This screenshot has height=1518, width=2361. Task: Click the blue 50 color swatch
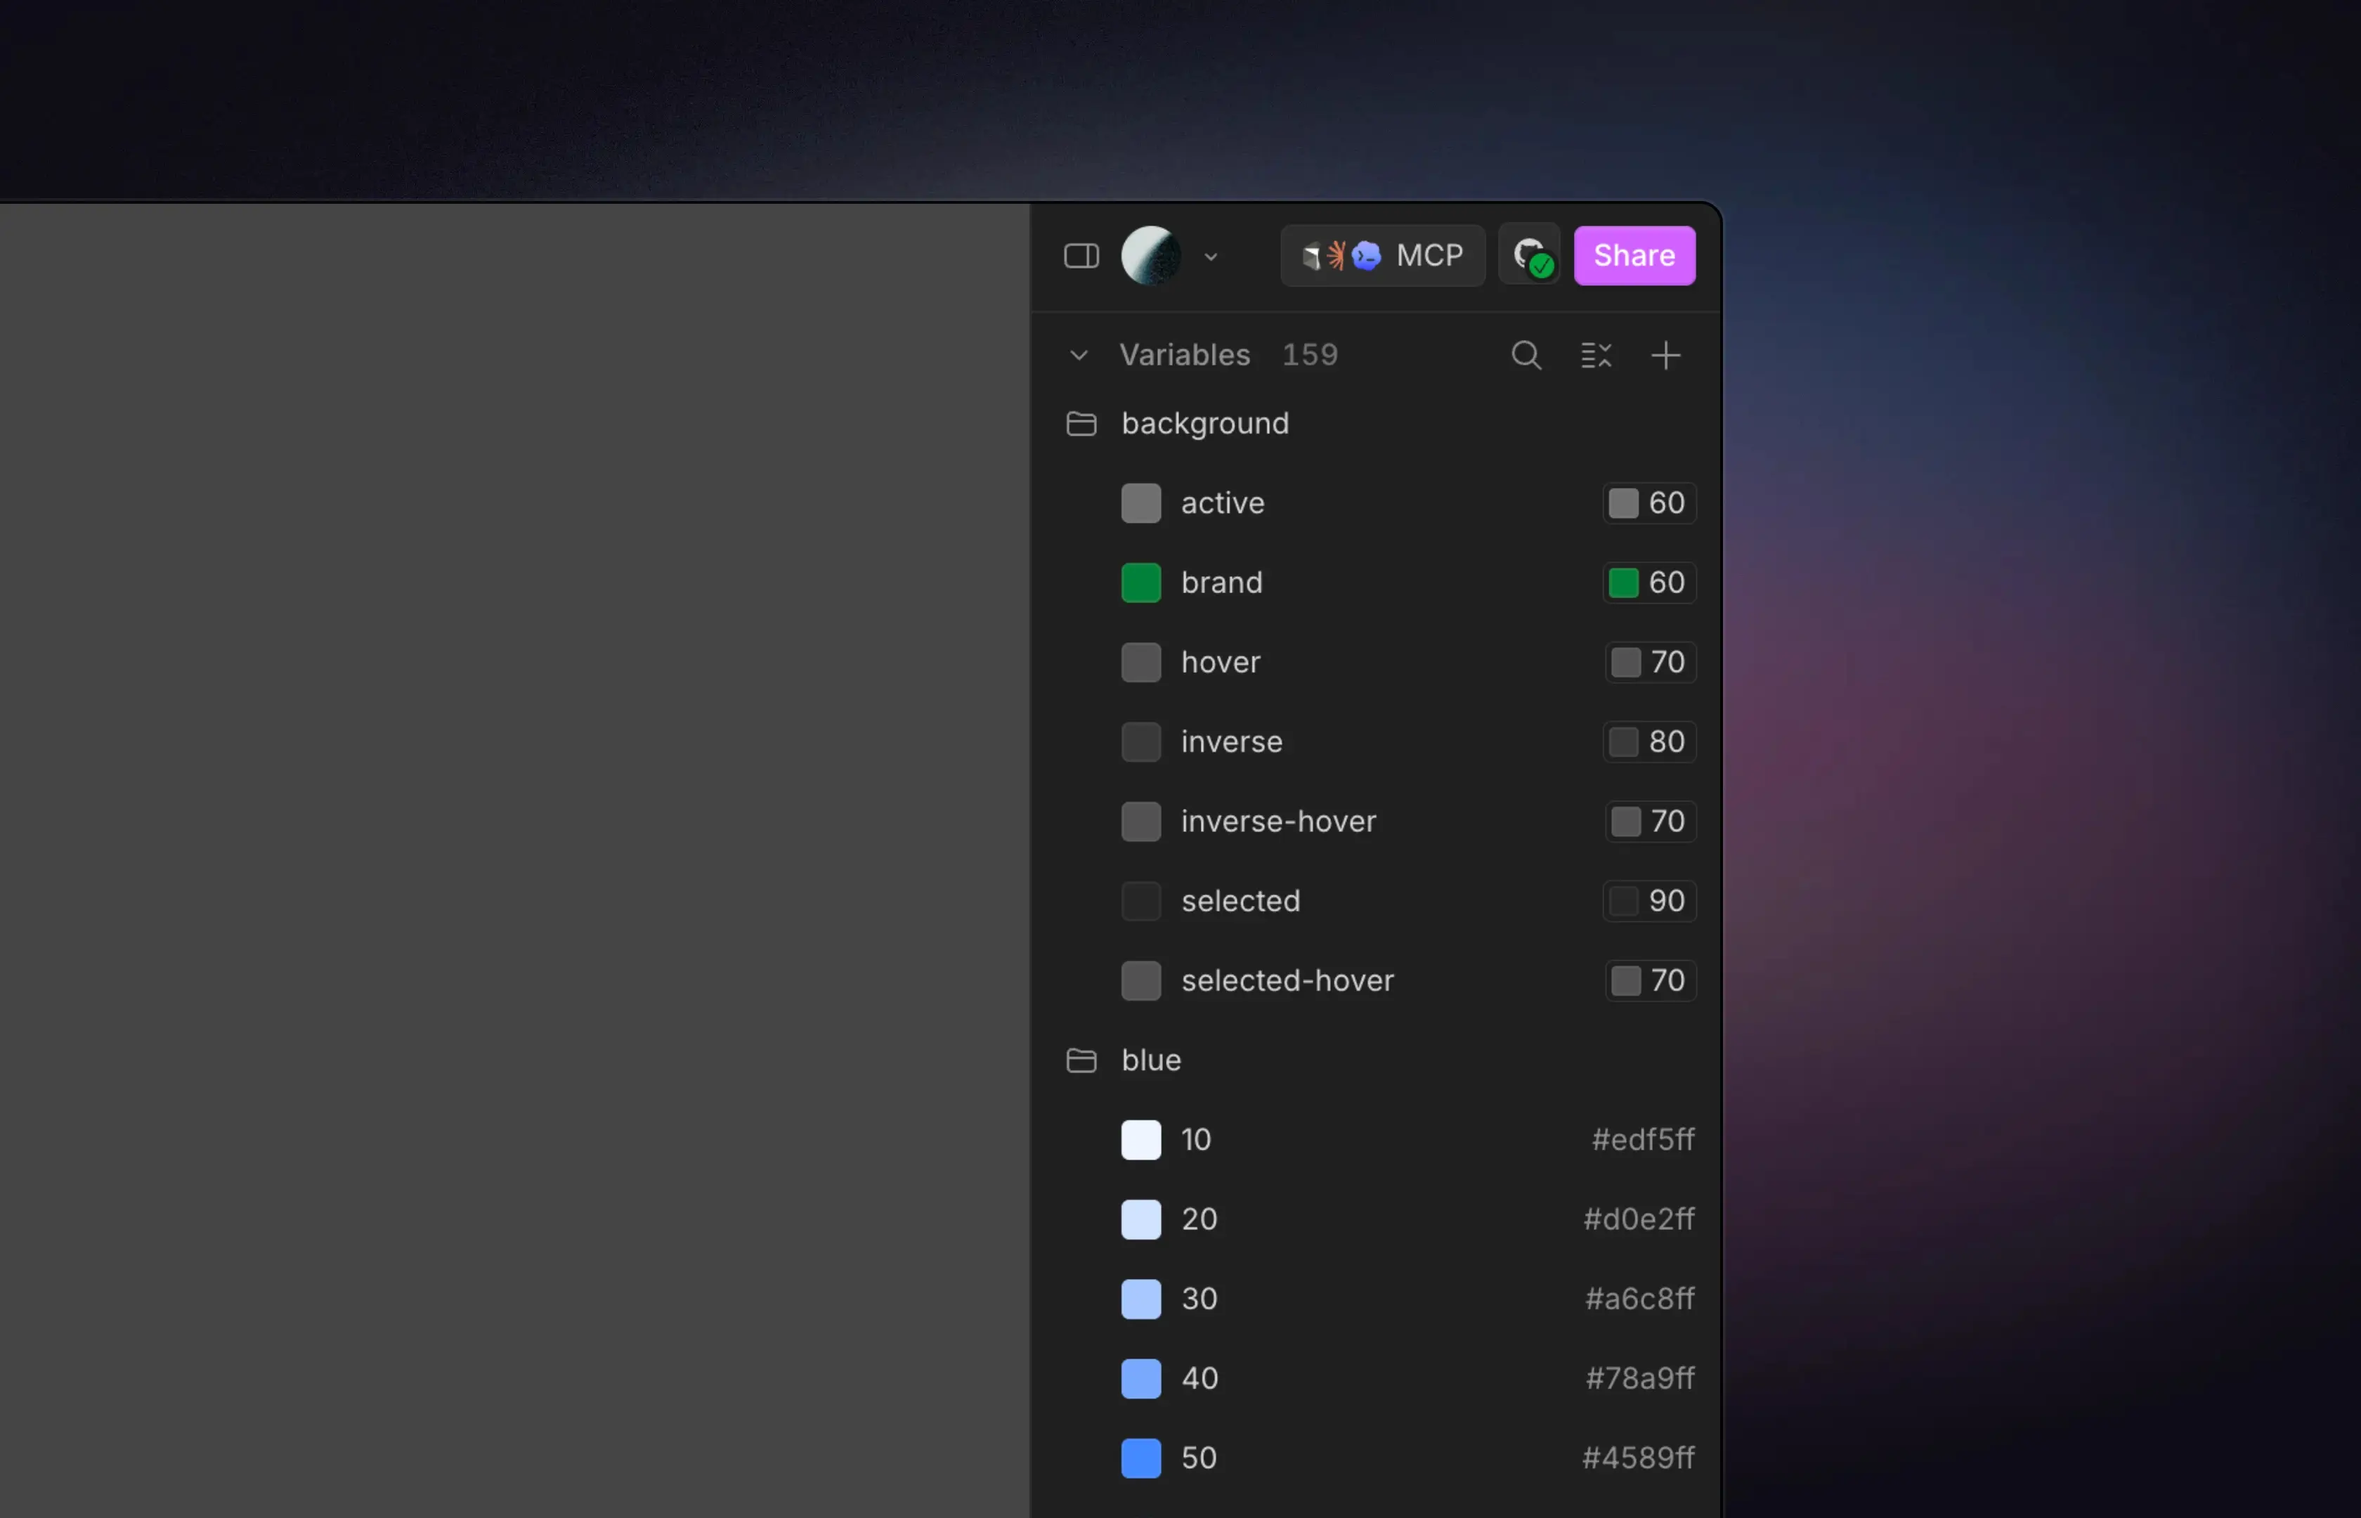pos(1140,1458)
